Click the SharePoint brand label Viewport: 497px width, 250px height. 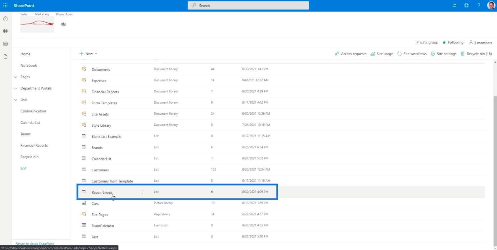click(24, 6)
